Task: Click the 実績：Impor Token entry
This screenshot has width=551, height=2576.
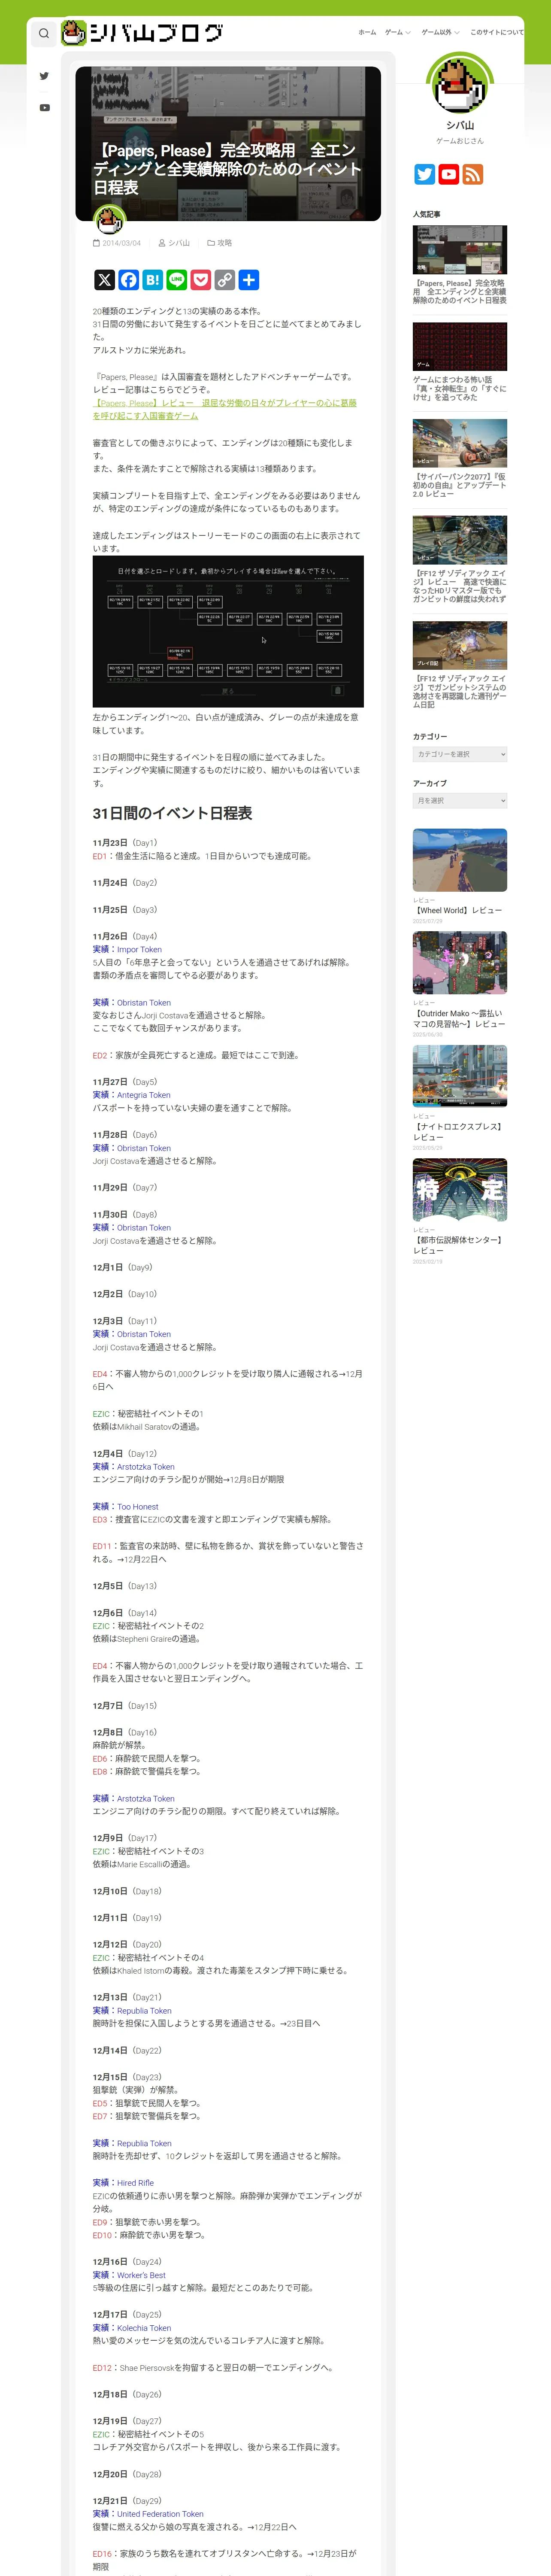Action: (x=127, y=950)
